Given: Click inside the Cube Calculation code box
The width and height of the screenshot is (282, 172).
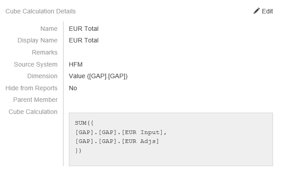Looking at the screenshot, I should (x=171, y=139).
